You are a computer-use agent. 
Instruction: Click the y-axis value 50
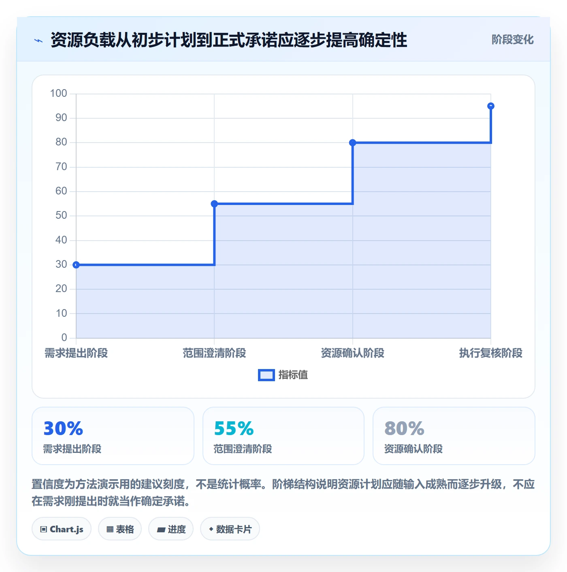coord(61,216)
